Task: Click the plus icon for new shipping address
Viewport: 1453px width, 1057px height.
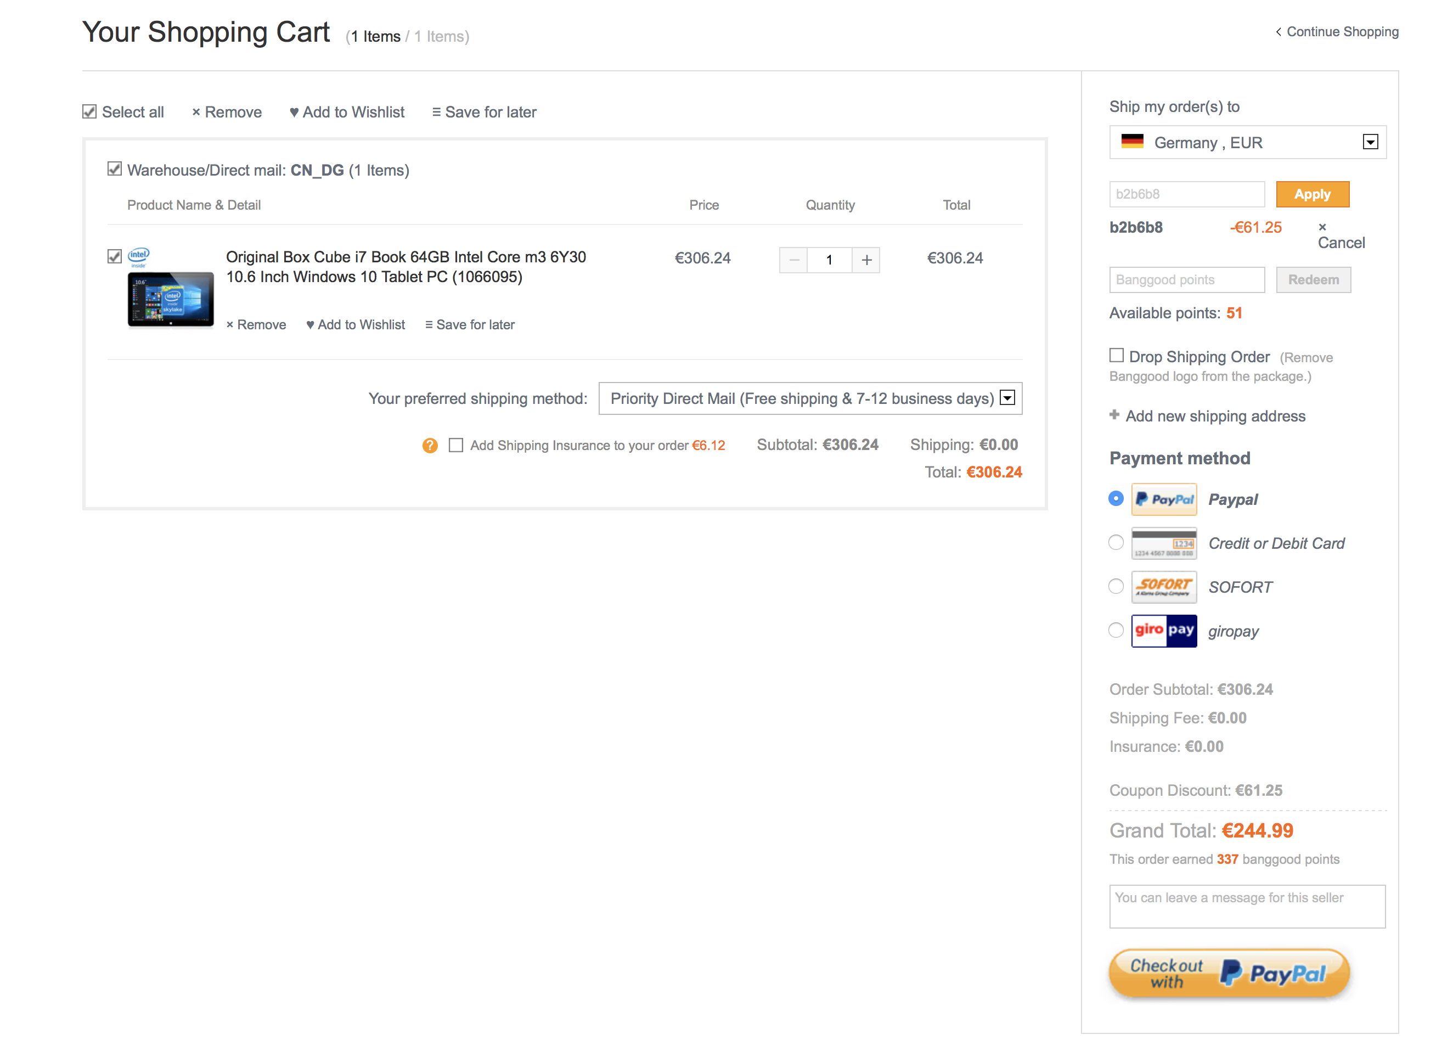Action: tap(1114, 415)
